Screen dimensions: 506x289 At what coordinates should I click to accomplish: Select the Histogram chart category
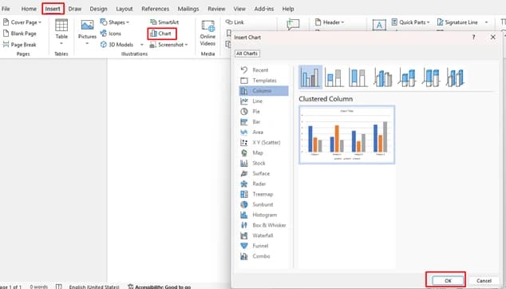pyautogui.click(x=263, y=215)
